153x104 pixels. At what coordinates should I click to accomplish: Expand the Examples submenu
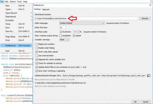click(x=16, y=20)
